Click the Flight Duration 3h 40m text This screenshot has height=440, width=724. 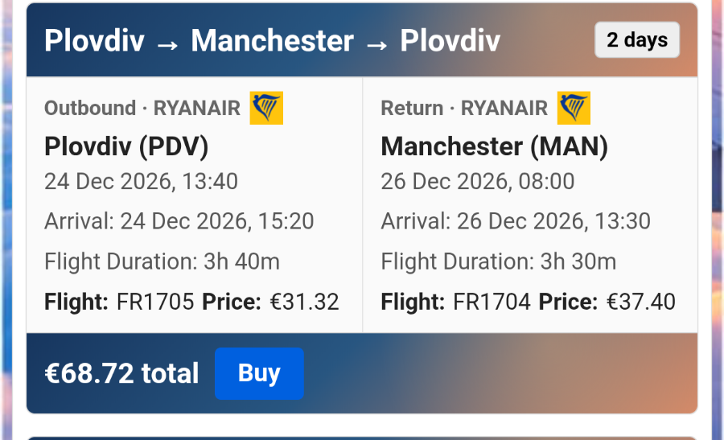(162, 261)
